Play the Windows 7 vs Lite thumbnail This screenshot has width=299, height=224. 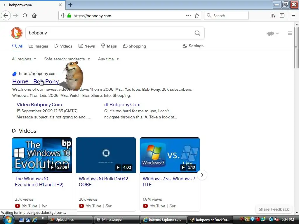170,155
